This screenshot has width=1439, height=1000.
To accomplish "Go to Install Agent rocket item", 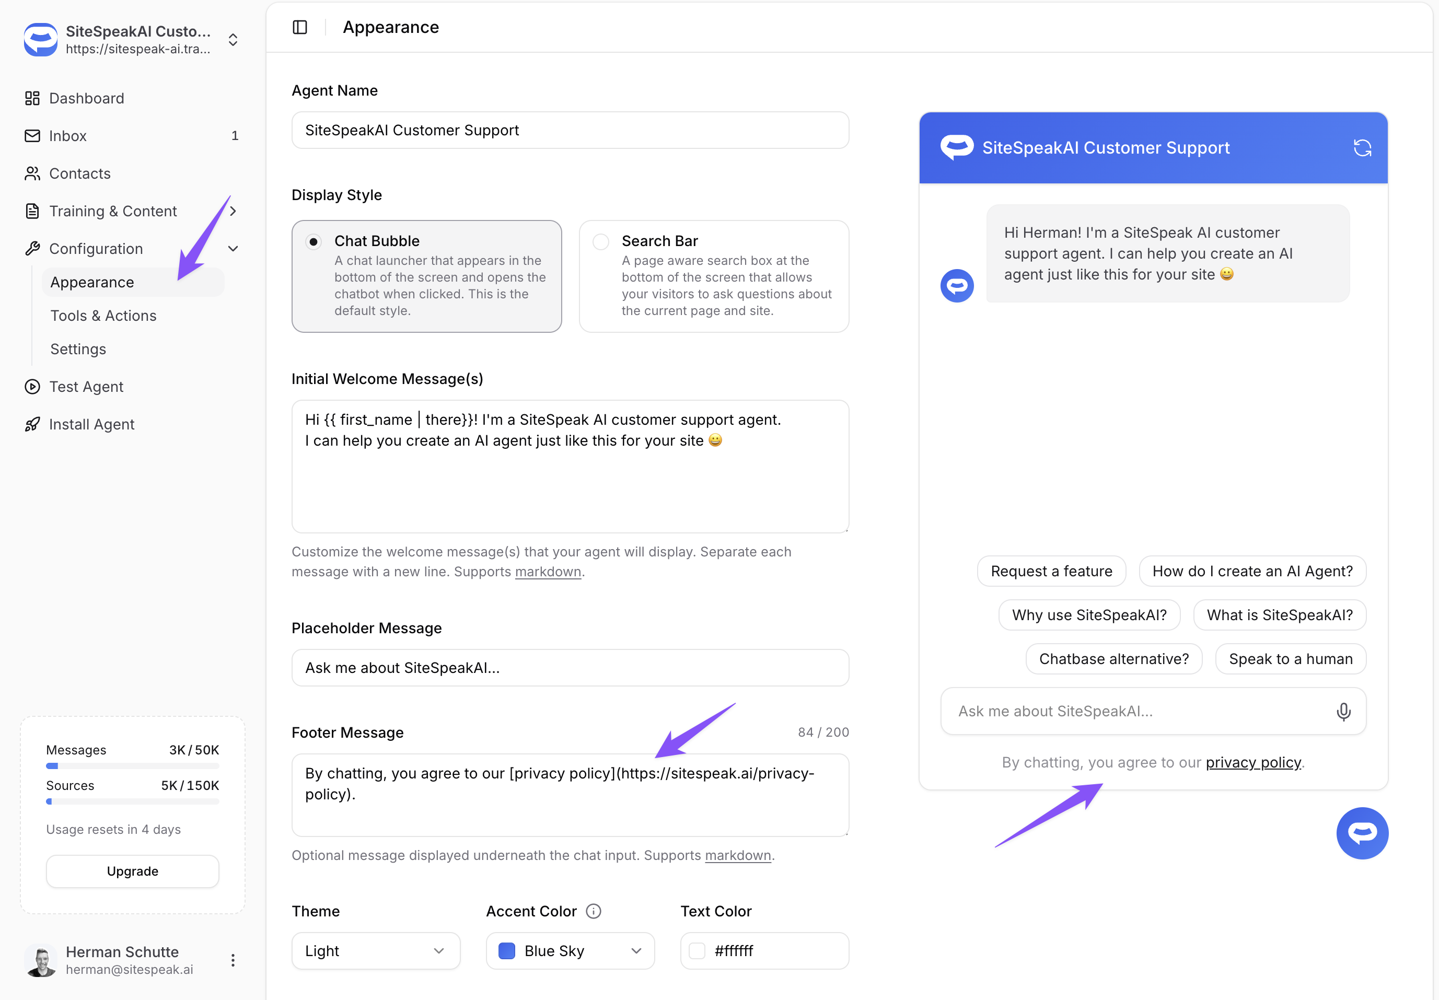I will point(91,424).
